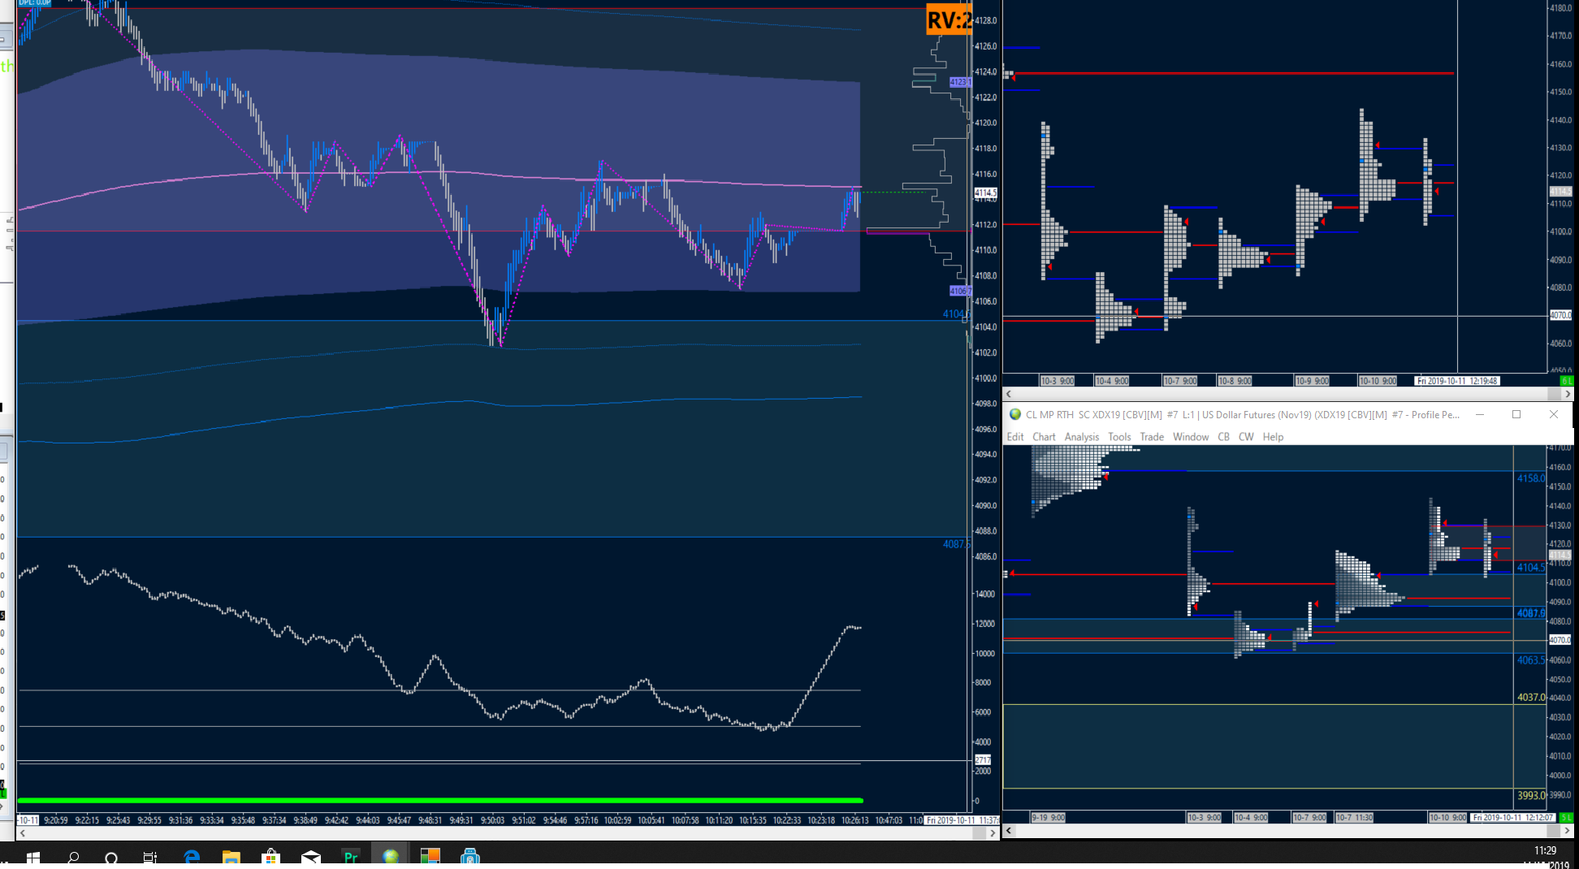The height and width of the screenshot is (869, 1579).
Task: Click the '10-9 9:00' date label in the upper-right chart
Action: [x=1312, y=381]
